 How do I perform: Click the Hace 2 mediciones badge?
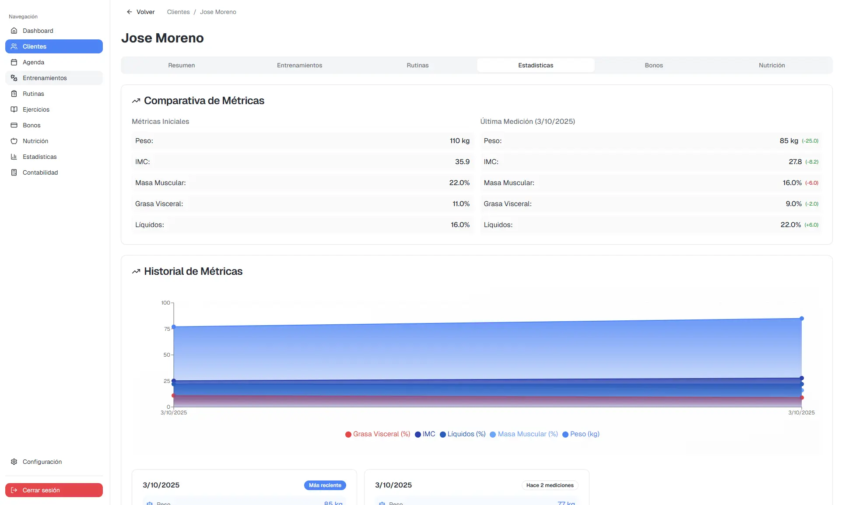pos(550,485)
